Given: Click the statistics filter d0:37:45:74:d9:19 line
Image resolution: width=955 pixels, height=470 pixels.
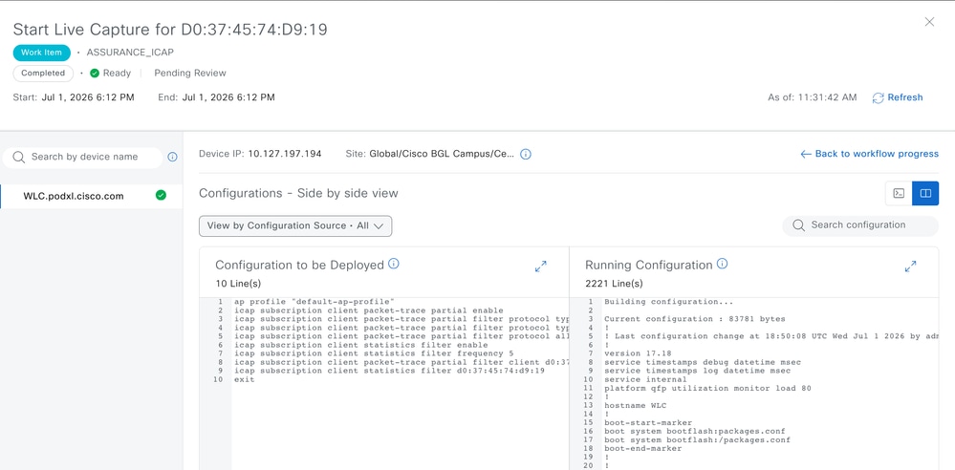Looking at the screenshot, I should click(x=389, y=371).
